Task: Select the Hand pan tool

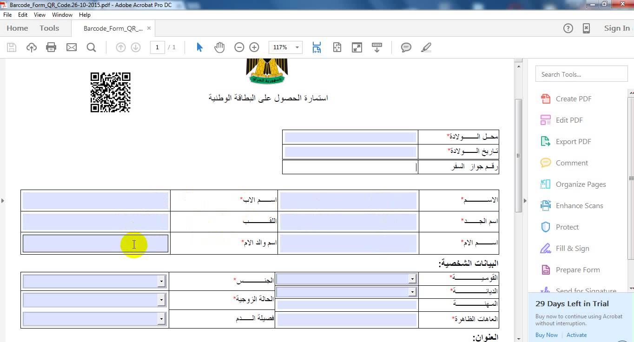Action: [x=219, y=47]
